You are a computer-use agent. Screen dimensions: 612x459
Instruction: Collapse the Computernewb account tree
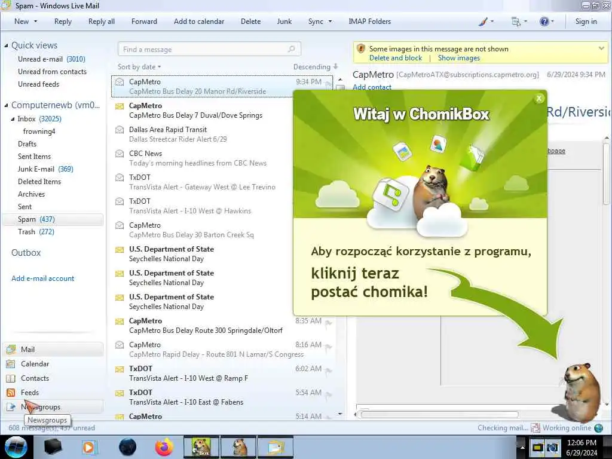pyautogui.click(x=6, y=105)
